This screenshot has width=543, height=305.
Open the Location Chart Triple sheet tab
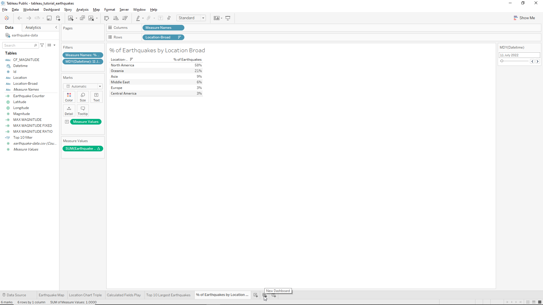tap(85, 295)
